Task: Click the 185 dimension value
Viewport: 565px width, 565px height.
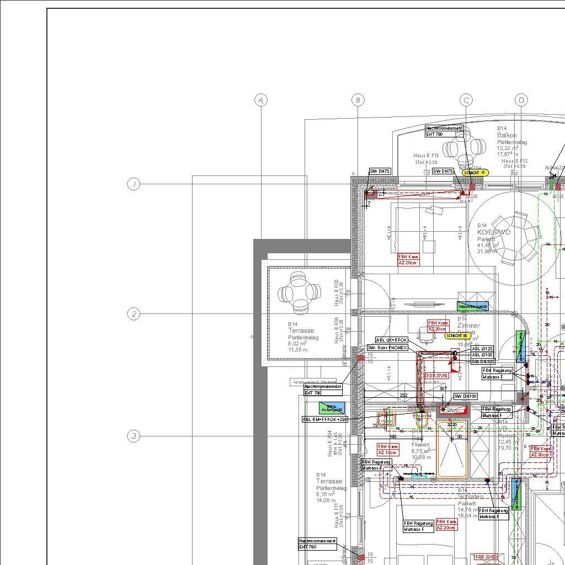Action: (393, 436)
